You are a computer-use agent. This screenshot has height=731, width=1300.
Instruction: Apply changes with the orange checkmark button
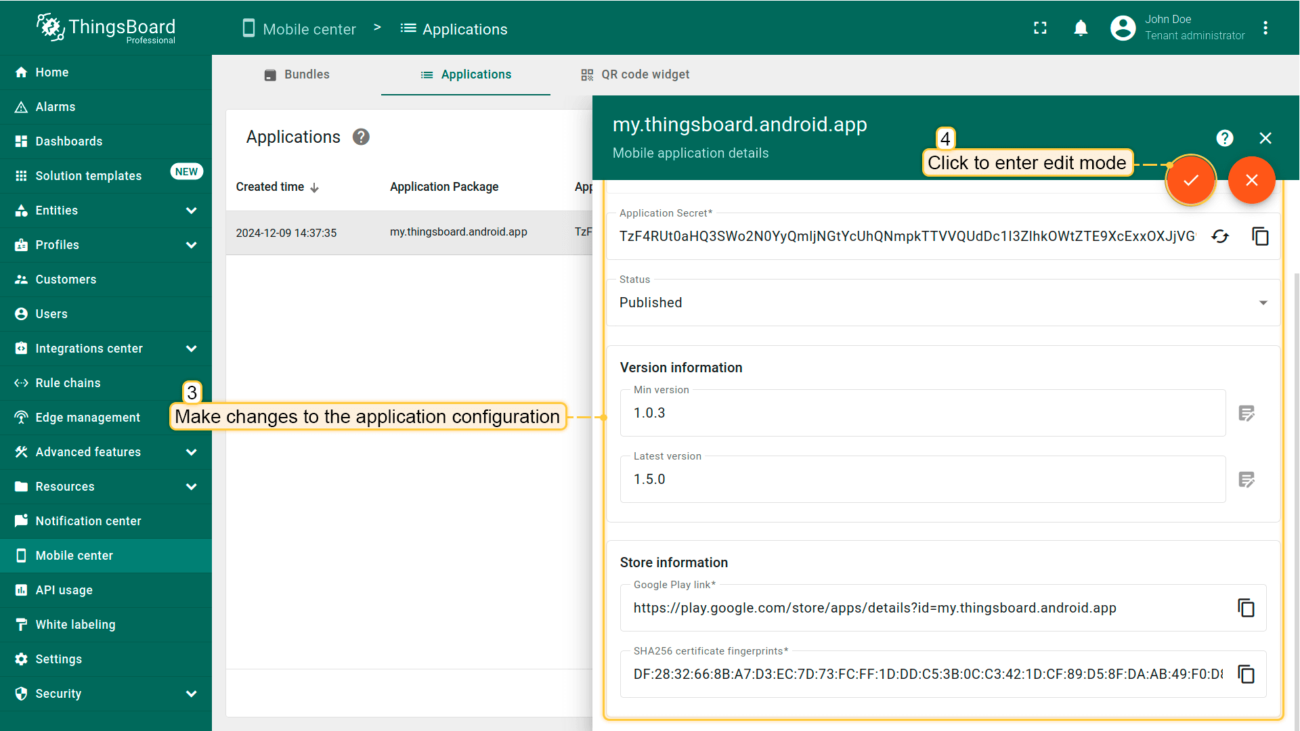click(1190, 180)
